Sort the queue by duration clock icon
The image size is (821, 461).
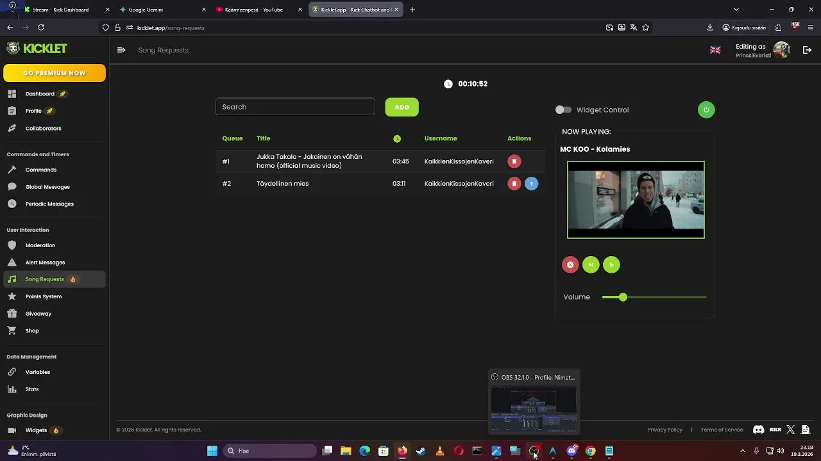pyautogui.click(x=397, y=139)
